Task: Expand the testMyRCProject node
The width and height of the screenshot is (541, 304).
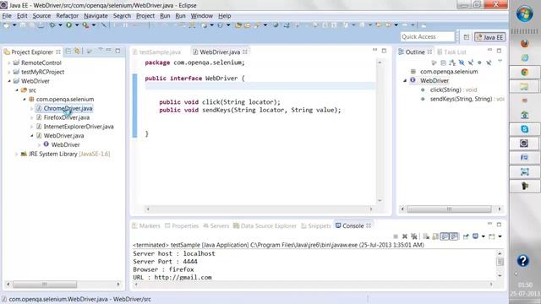Action: pyautogui.click(x=9, y=72)
